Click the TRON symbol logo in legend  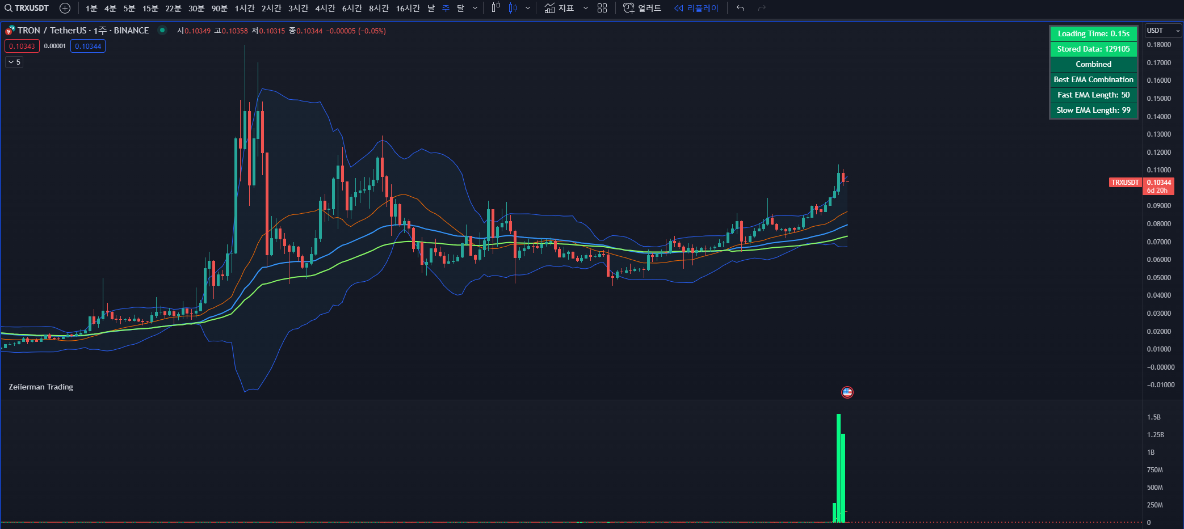[x=10, y=31]
